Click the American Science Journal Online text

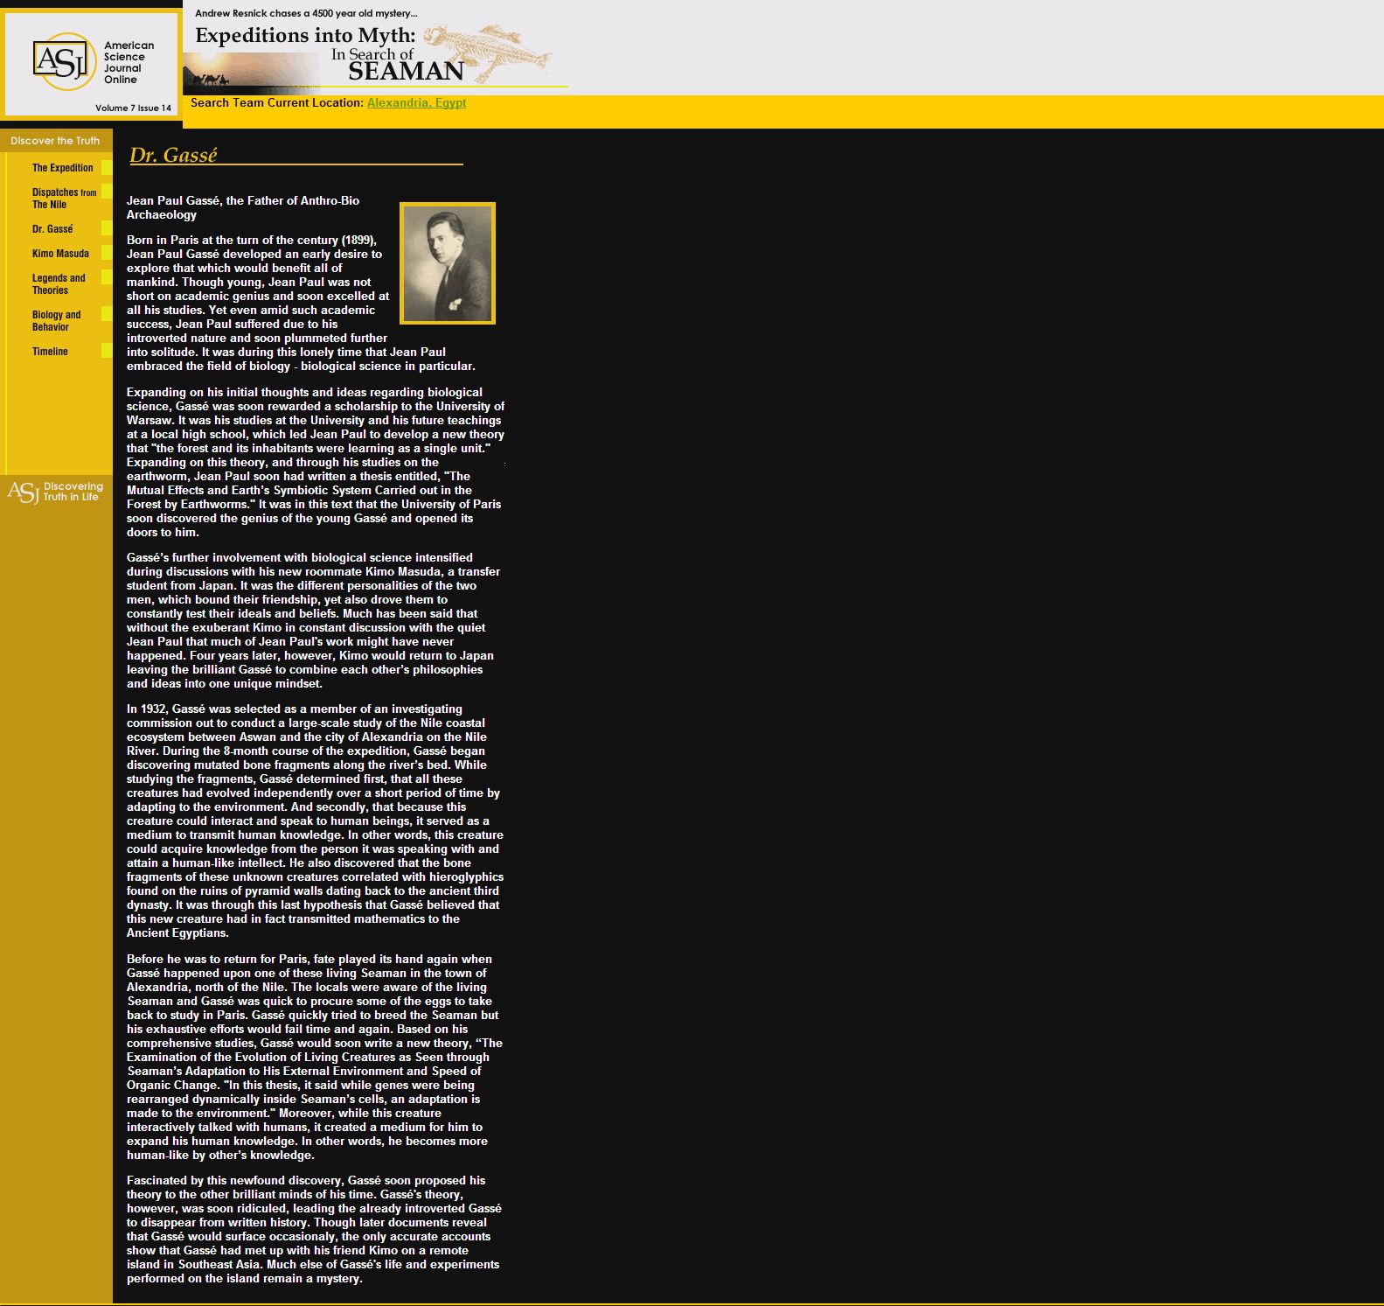click(129, 62)
